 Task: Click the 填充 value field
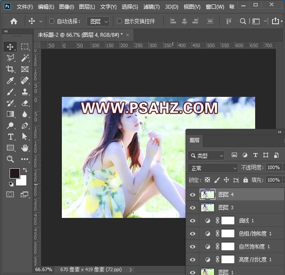tap(274, 180)
